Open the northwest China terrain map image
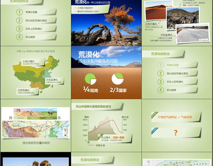This screenshot has width=213, height=166. [x=36, y=129]
